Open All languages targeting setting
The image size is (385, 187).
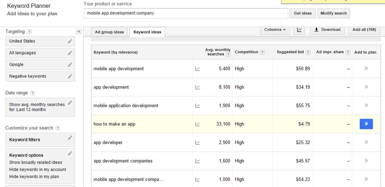[40, 53]
